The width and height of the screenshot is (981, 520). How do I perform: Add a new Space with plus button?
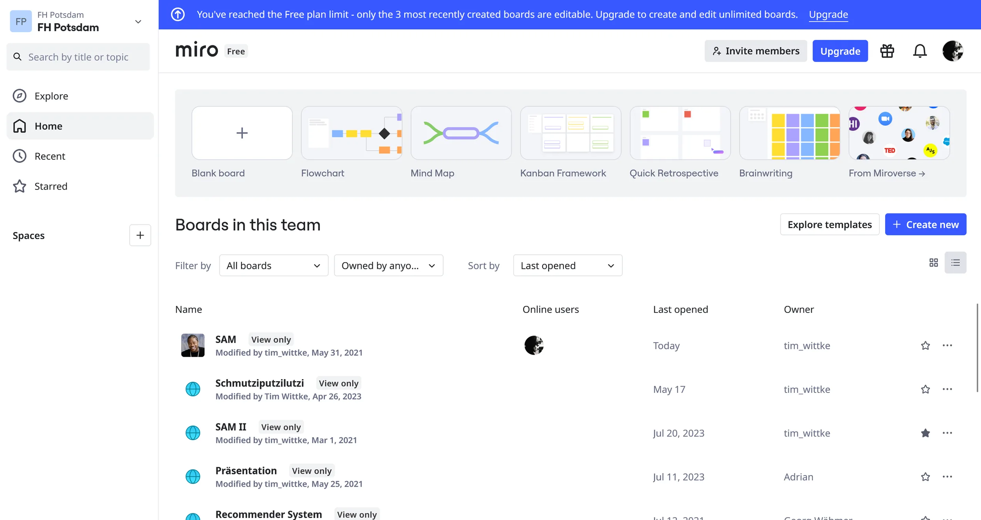(x=140, y=235)
